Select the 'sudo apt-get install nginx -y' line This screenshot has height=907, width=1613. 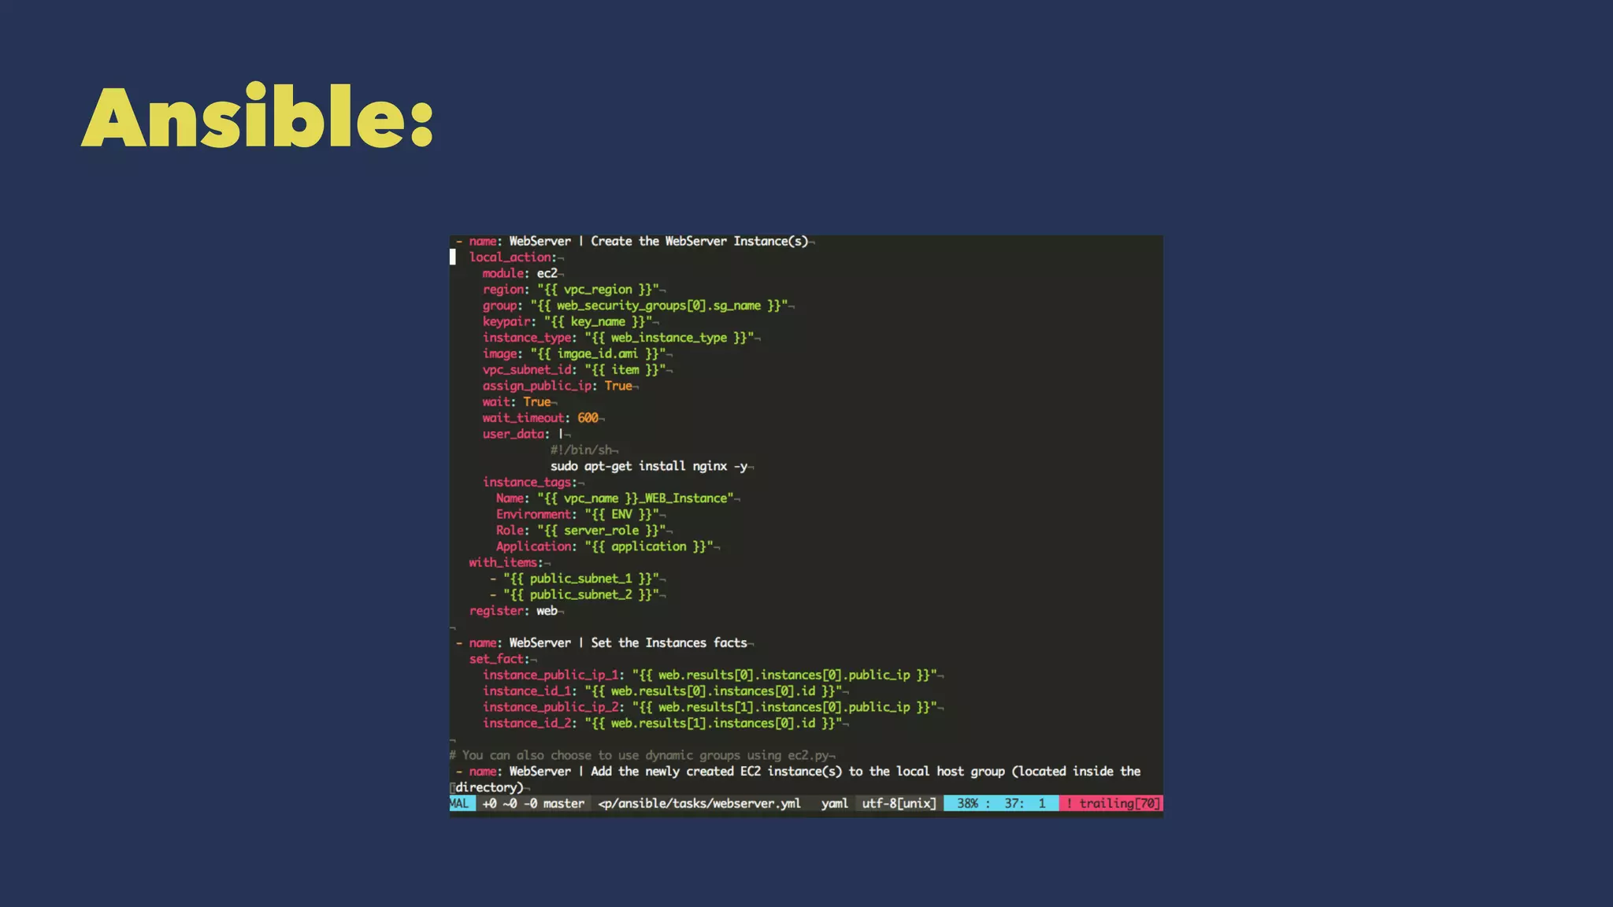[x=651, y=466]
